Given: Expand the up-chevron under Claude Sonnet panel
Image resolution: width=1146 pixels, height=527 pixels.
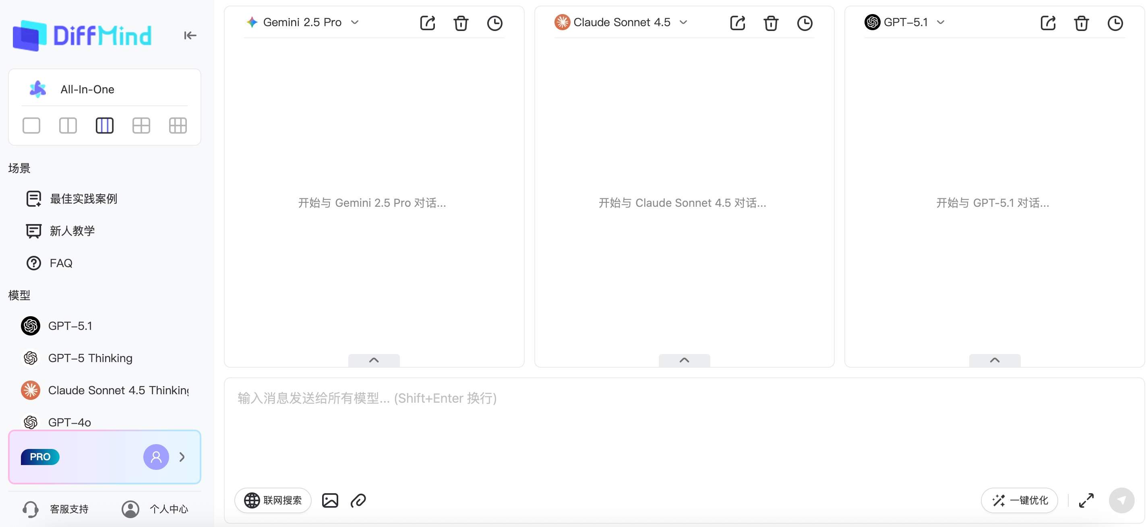Looking at the screenshot, I should (x=684, y=360).
